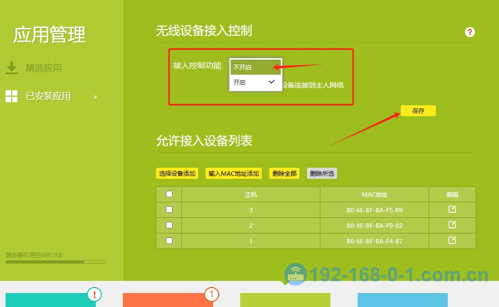Click MAC address B0-9E-BF-BA-F9-B2
This screenshot has width=499, height=307.
point(374,225)
